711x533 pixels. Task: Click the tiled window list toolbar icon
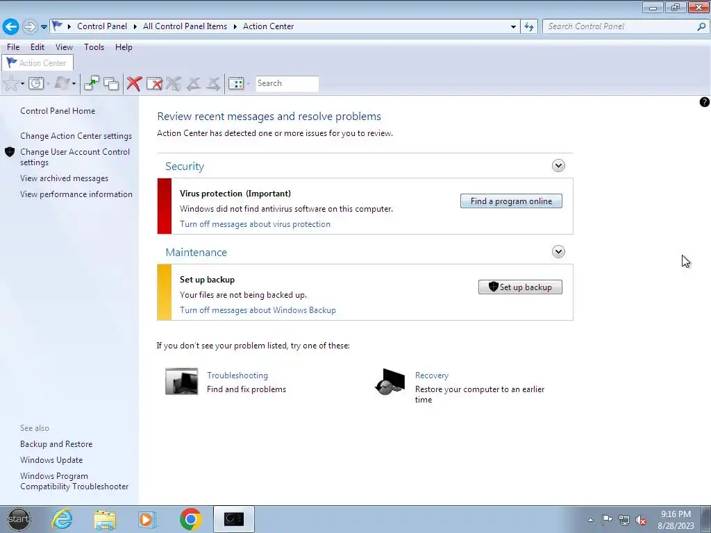click(x=236, y=83)
